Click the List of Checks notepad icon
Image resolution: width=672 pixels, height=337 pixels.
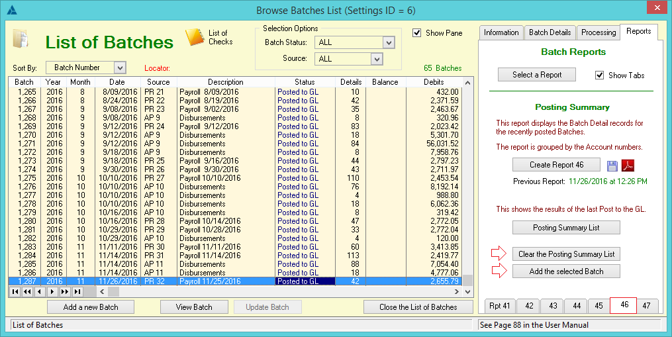pos(195,38)
